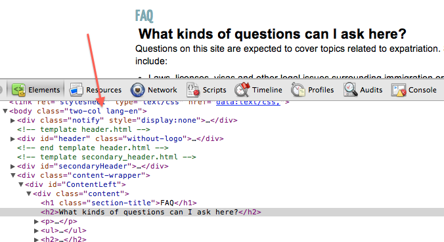This screenshot has width=444, height=242.
Task: Collapse the body element node
Action: coord(5,111)
